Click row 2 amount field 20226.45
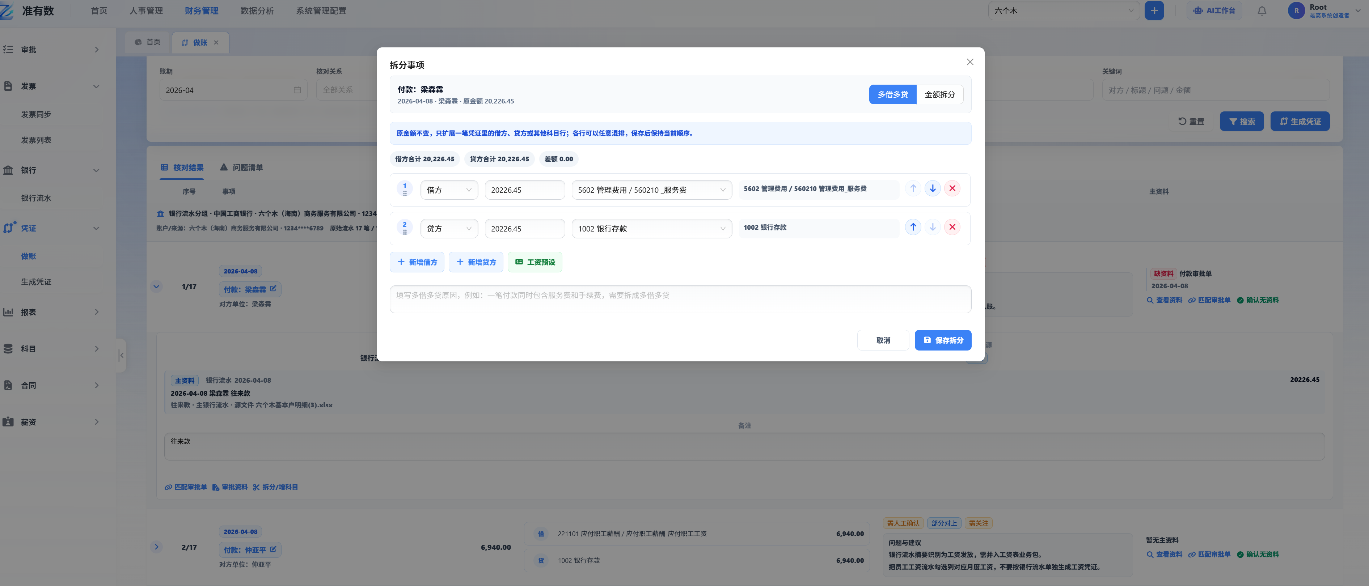The image size is (1369, 586). click(x=524, y=229)
